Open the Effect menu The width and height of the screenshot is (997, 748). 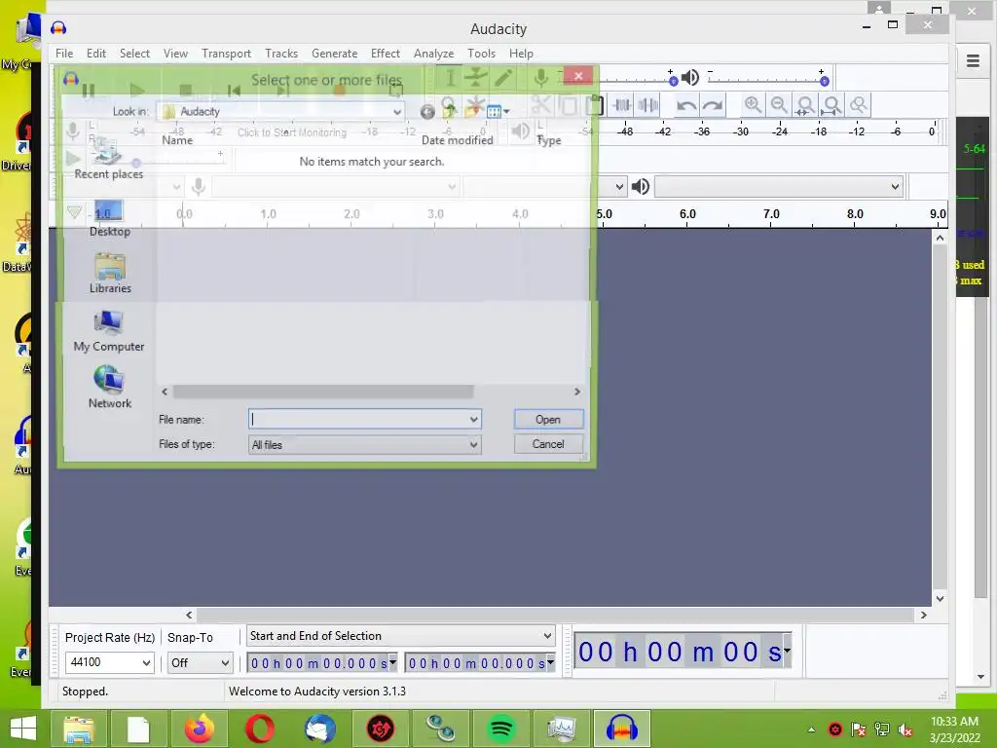386,54
